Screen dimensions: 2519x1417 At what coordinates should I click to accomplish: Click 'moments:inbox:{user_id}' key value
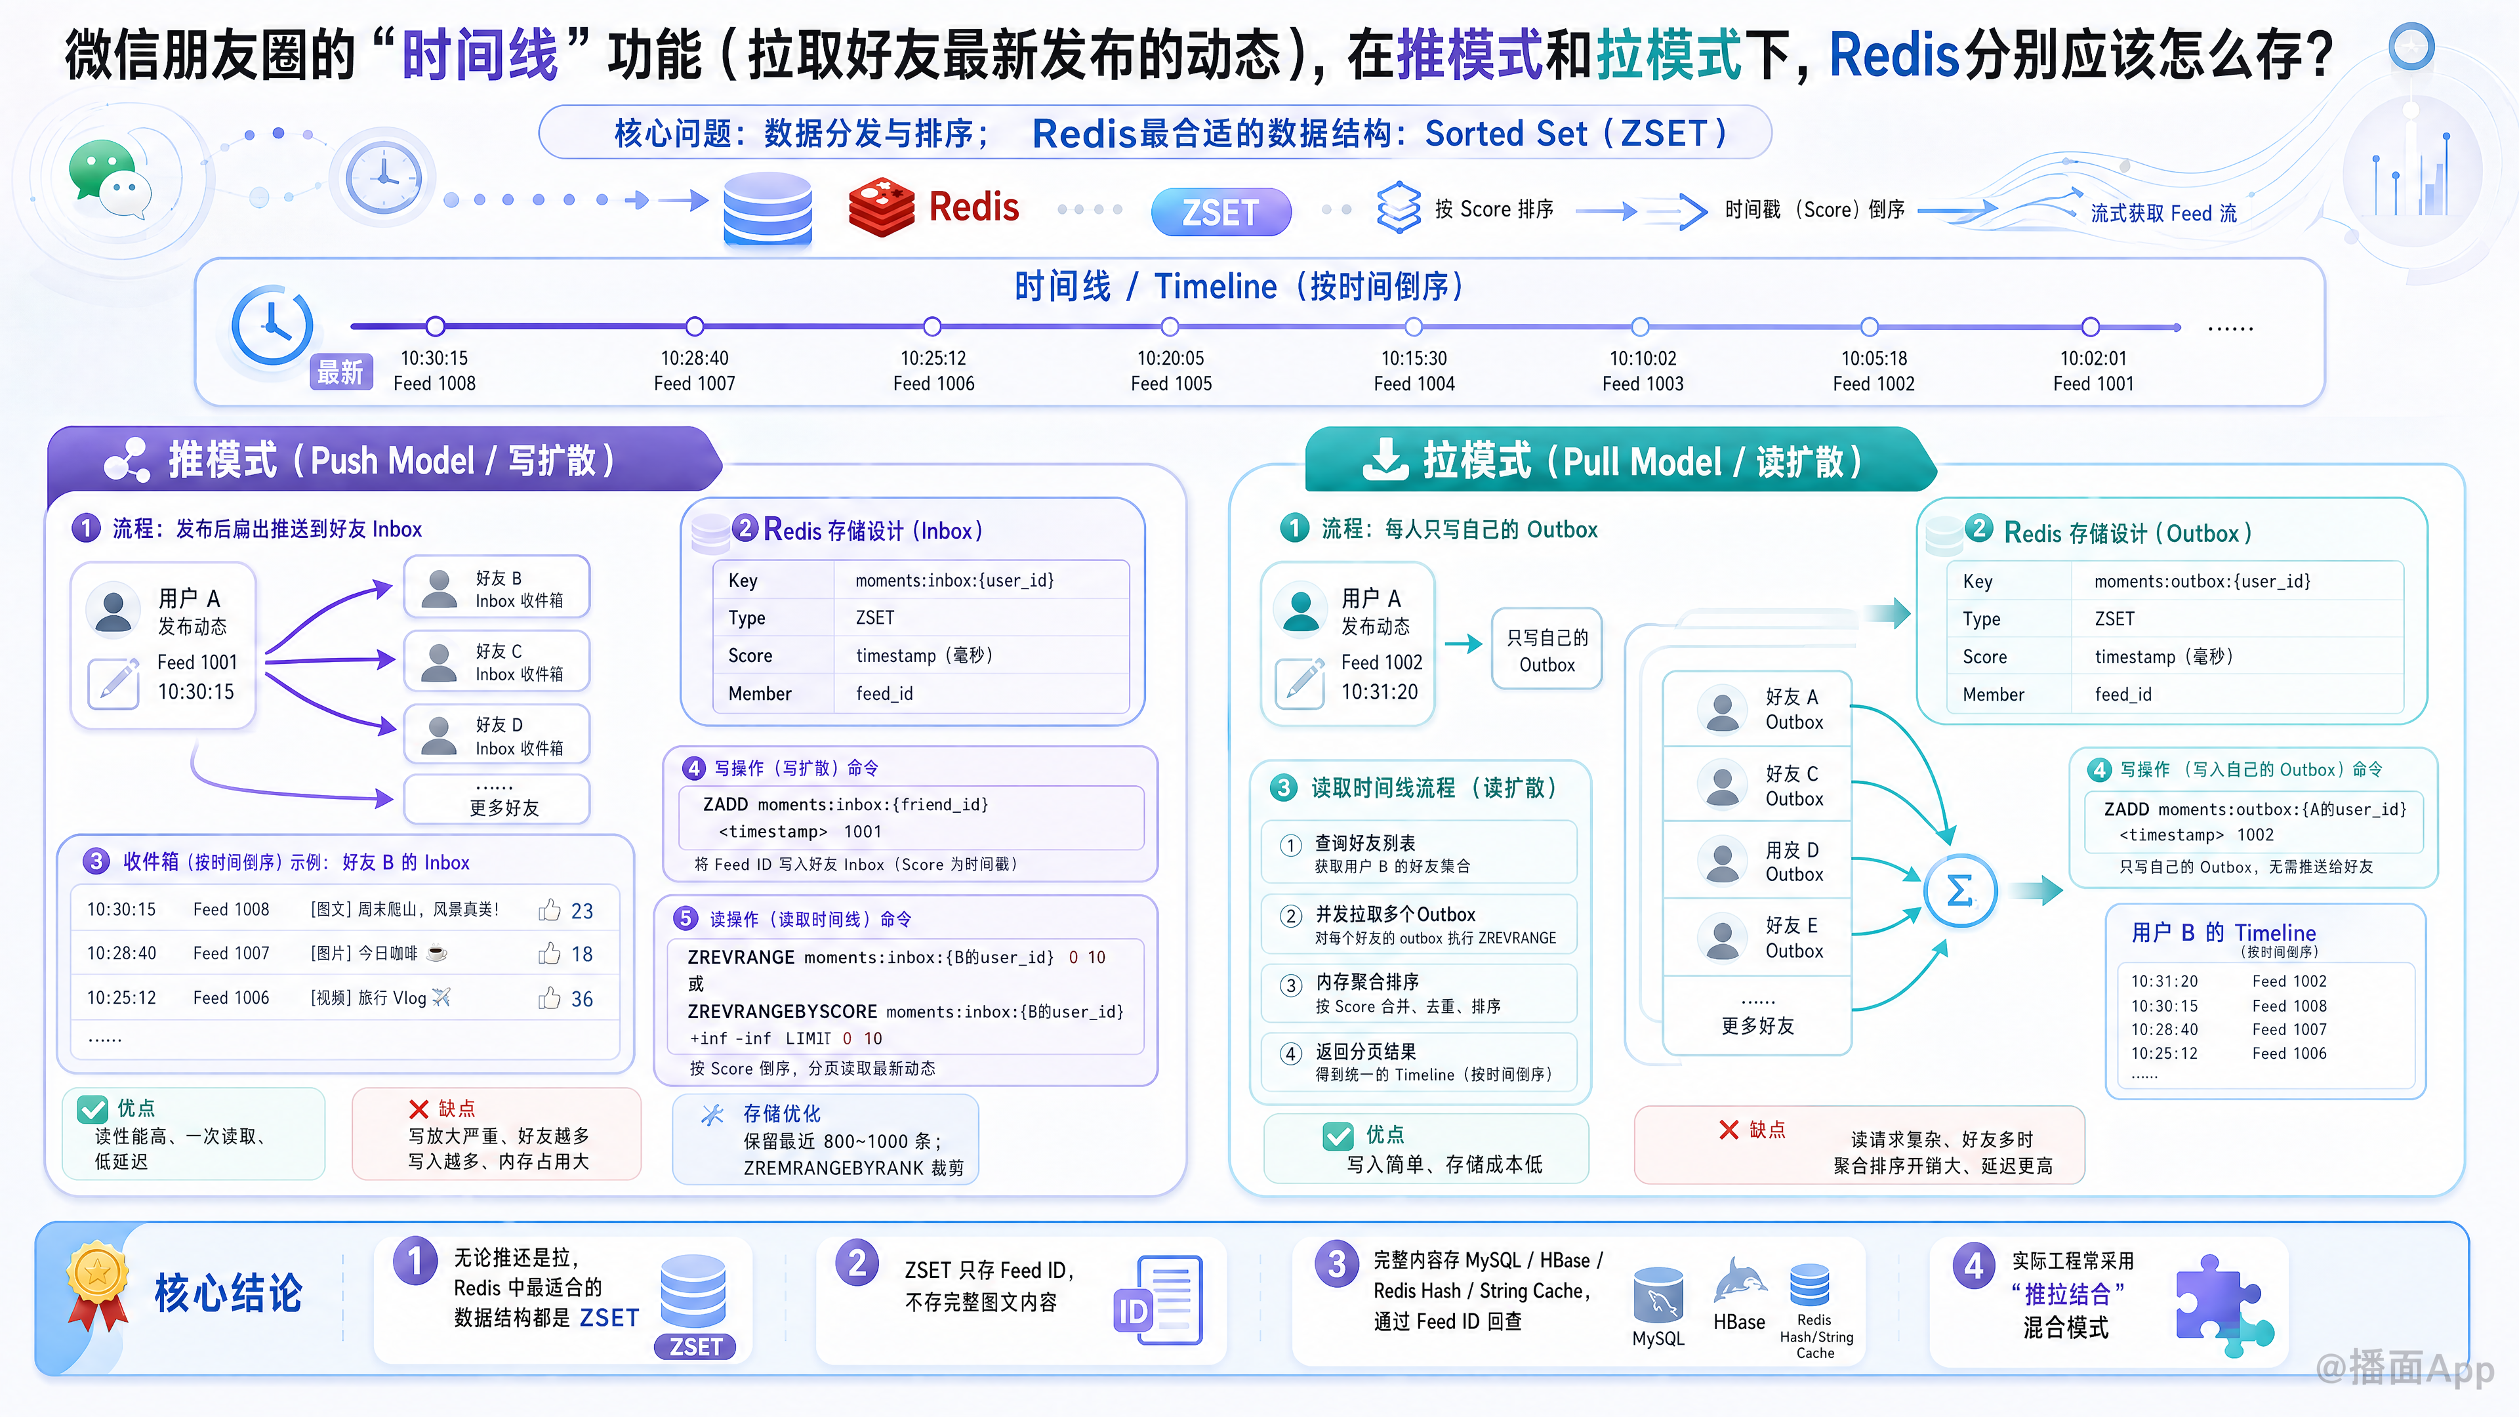pyautogui.click(x=954, y=580)
